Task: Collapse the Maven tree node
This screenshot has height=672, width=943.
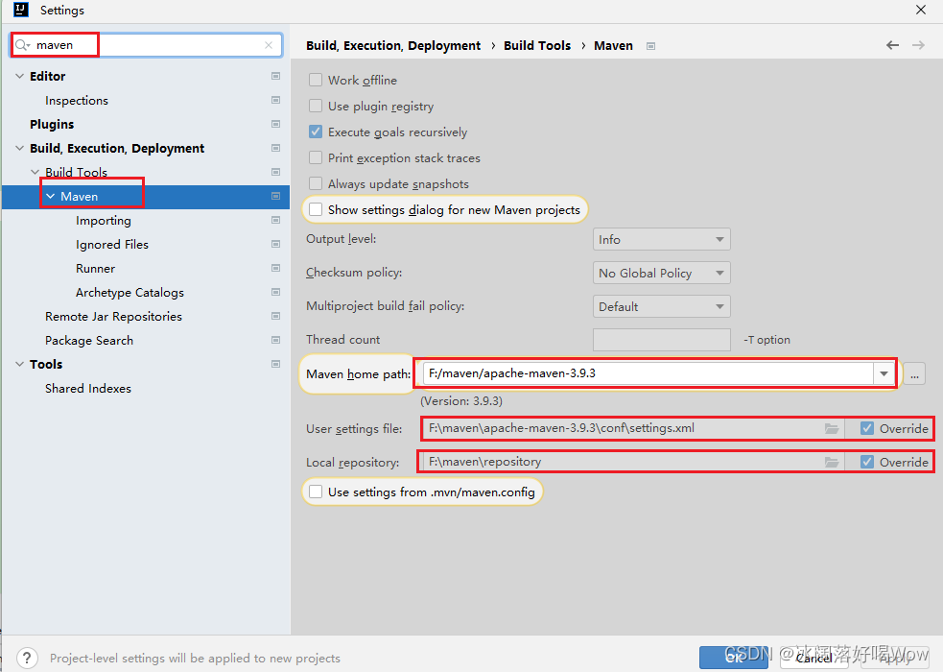Action: pyautogui.click(x=51, y=196)
